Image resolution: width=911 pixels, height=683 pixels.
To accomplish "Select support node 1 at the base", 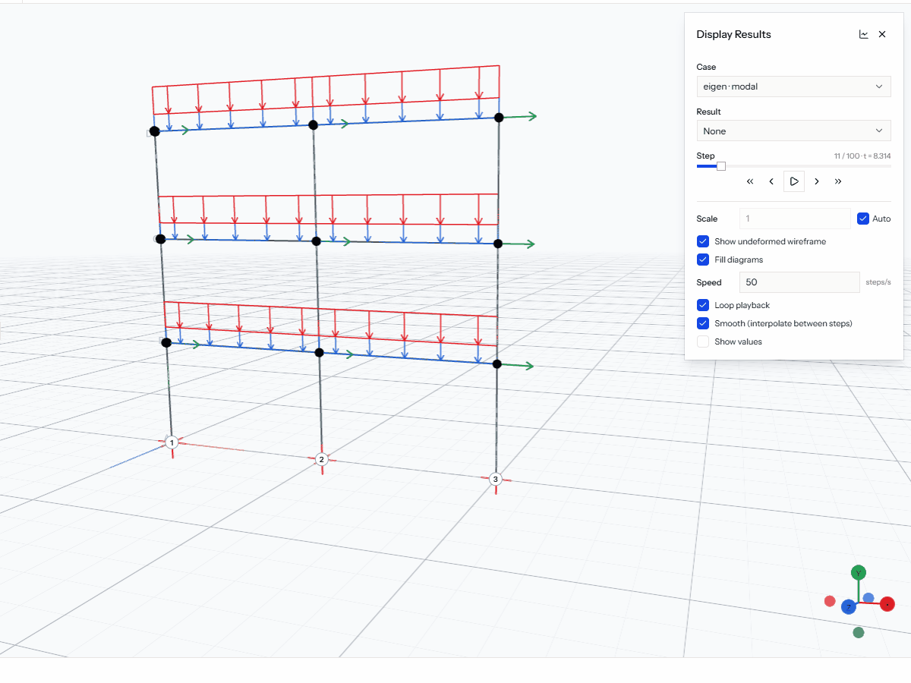I will coord(172,442).
